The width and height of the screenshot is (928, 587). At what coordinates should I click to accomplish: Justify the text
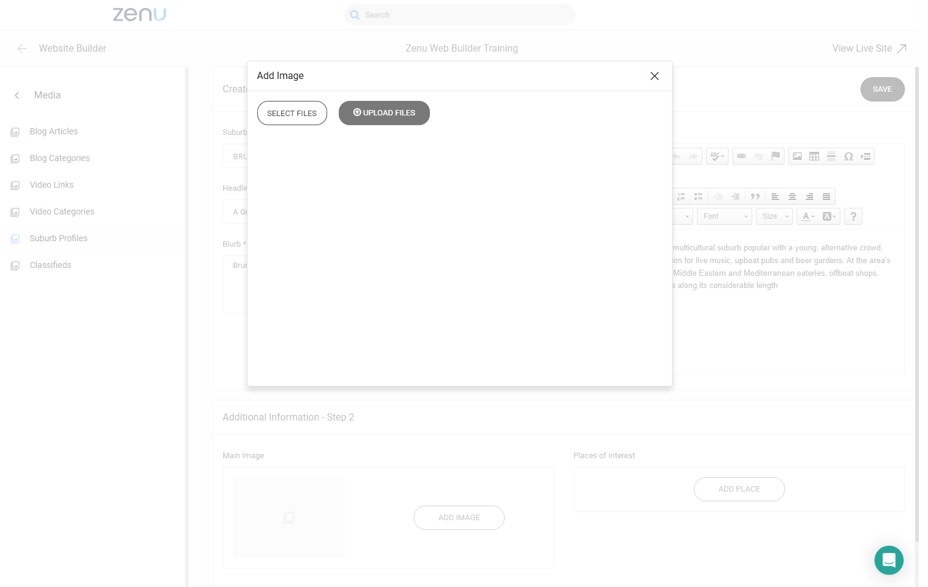point(826,196)
